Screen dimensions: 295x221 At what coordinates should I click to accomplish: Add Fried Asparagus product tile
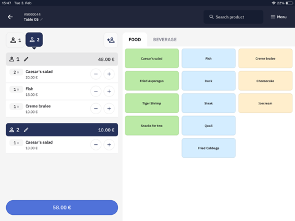(x=152, y=81)
